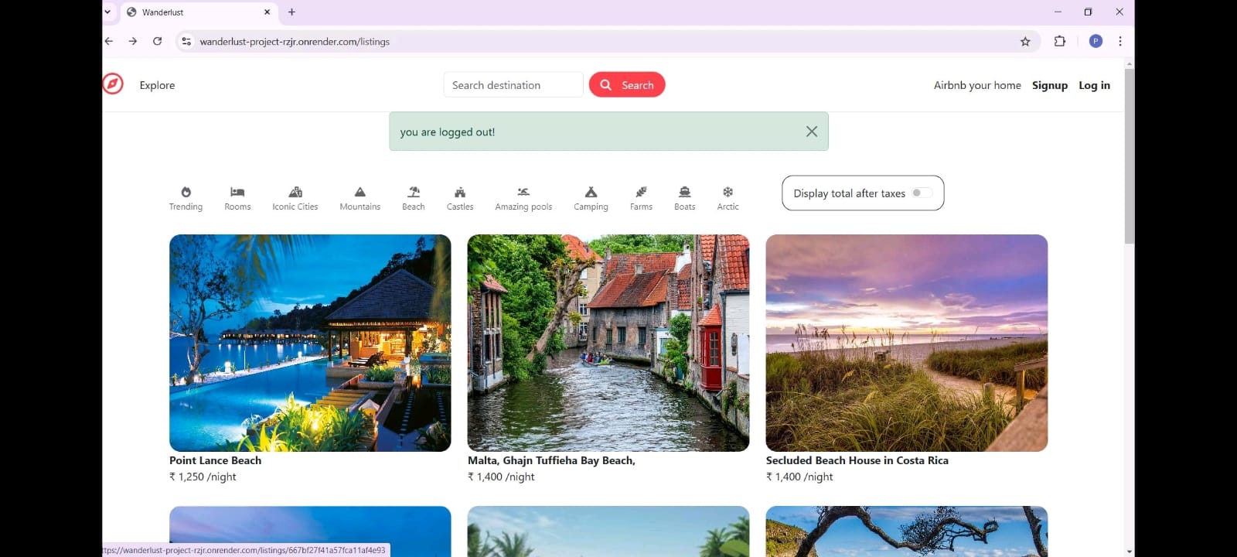Reload the current page
Image resolution: width=1237 pixels, height=557 pixels.
coord(158,42)
